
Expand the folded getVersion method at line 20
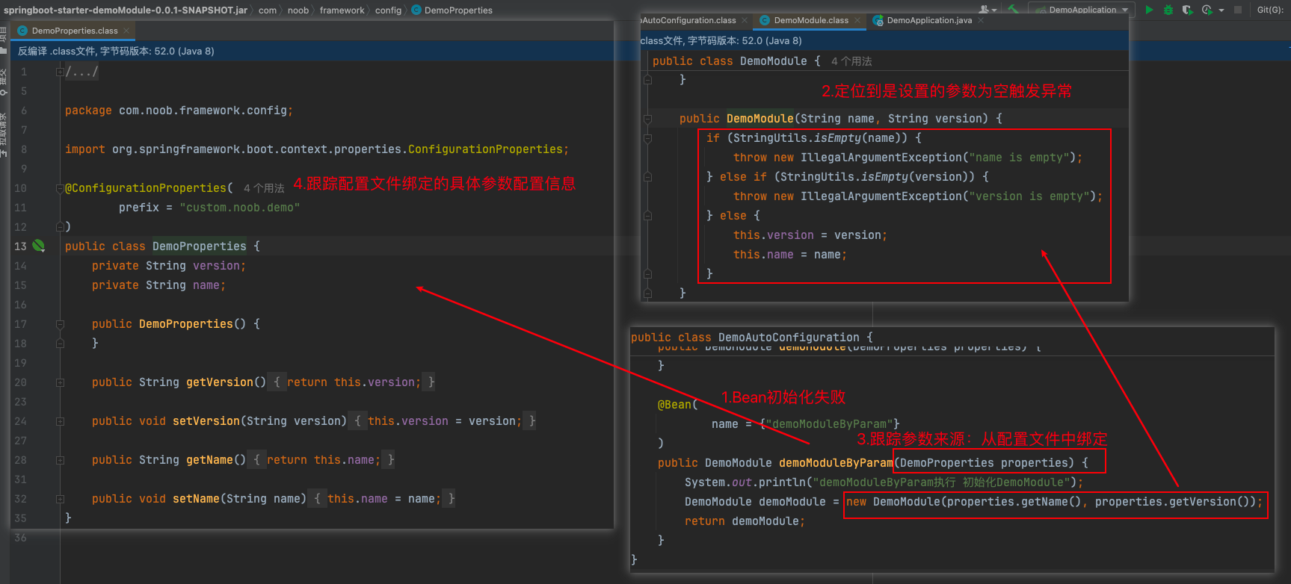pyautogui.click(x=60, y=382)
